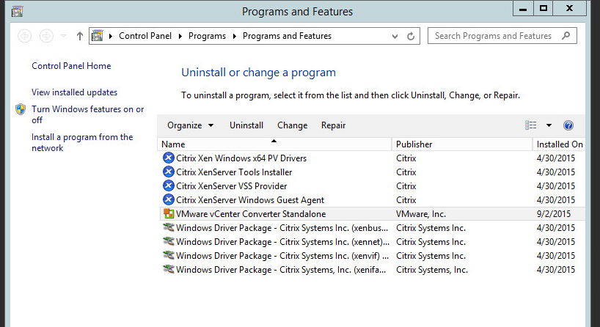This screenshot has height=327, width=600.
Task: Click Citrix XenServer Tools Installer icon
Action: (169, 172)
